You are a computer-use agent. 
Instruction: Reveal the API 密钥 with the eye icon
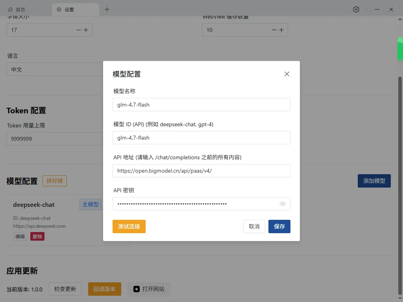[x=283, y=204]
